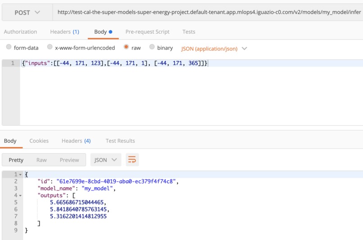
Task: Toggle the line wrap icon
Action: click(x=132, y=160)
